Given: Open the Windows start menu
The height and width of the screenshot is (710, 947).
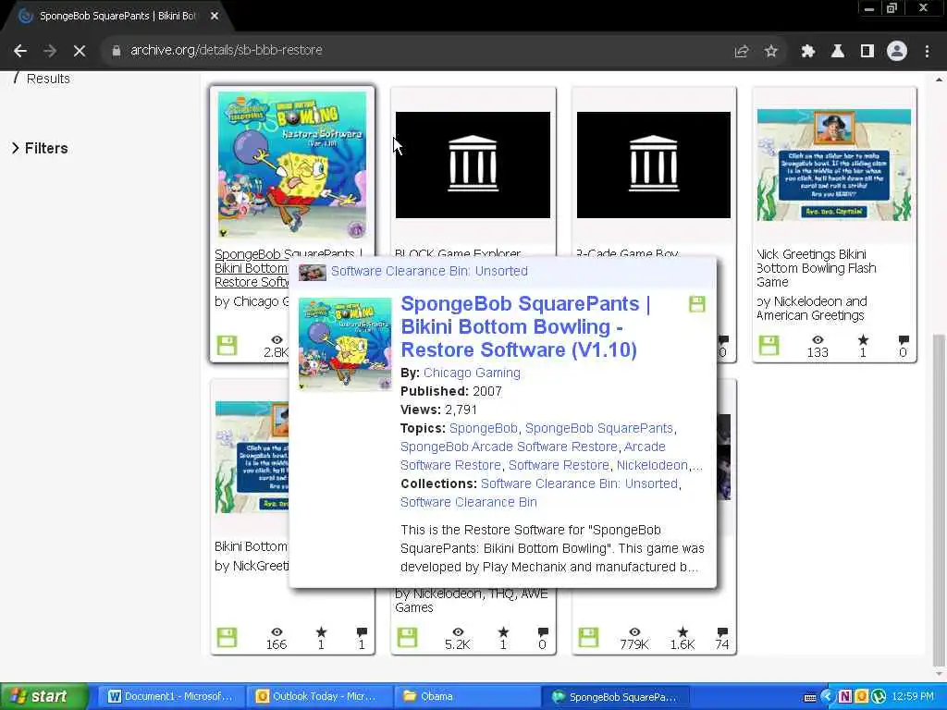Looking at the screenshot, I should (43, 697).
